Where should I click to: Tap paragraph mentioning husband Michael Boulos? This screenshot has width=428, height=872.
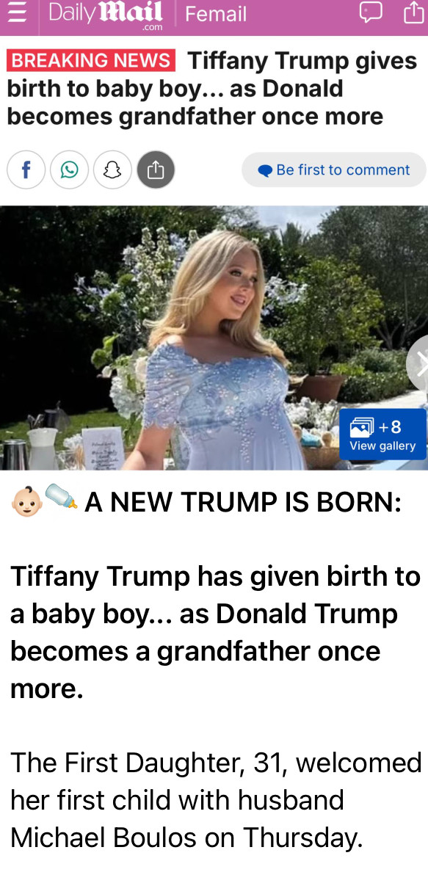pos(216,800)
